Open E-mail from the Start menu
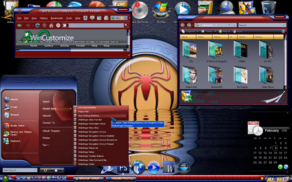The image size is (292, 182). pyautogui.click(x=10, y=107)
